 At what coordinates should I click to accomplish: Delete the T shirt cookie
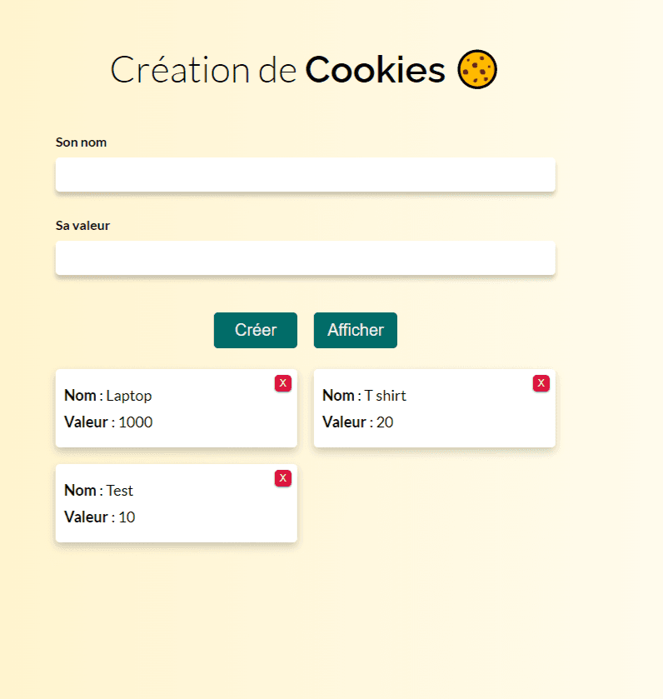click(541, 383)
